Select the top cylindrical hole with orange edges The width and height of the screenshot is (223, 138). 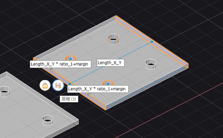pyautogui.click(x=113, y=39)
